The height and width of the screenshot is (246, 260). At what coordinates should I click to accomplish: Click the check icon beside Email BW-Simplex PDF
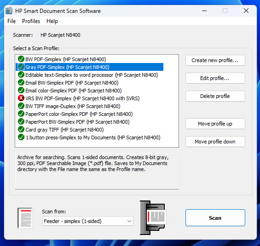[x=21, y=82]
